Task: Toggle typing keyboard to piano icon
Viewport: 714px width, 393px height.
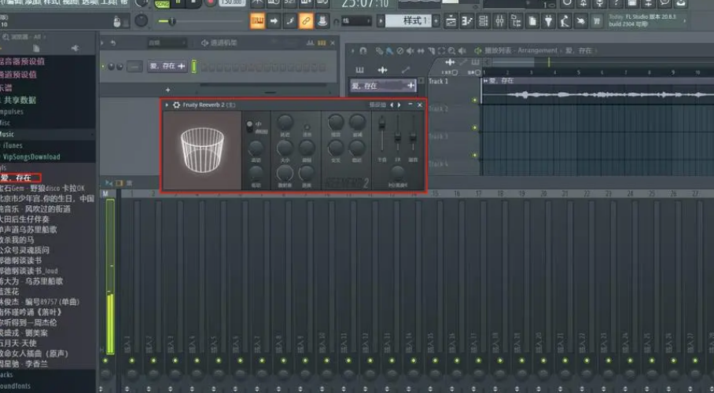Action: coord(257,21)
